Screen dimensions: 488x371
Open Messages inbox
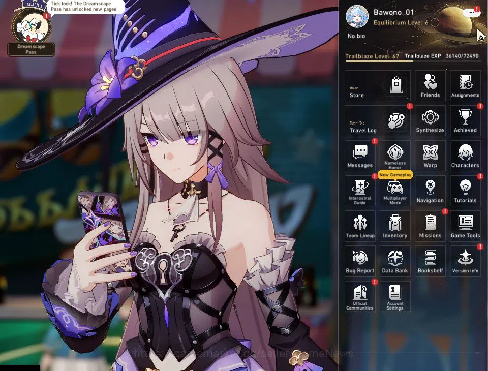[x=360, y=156]
